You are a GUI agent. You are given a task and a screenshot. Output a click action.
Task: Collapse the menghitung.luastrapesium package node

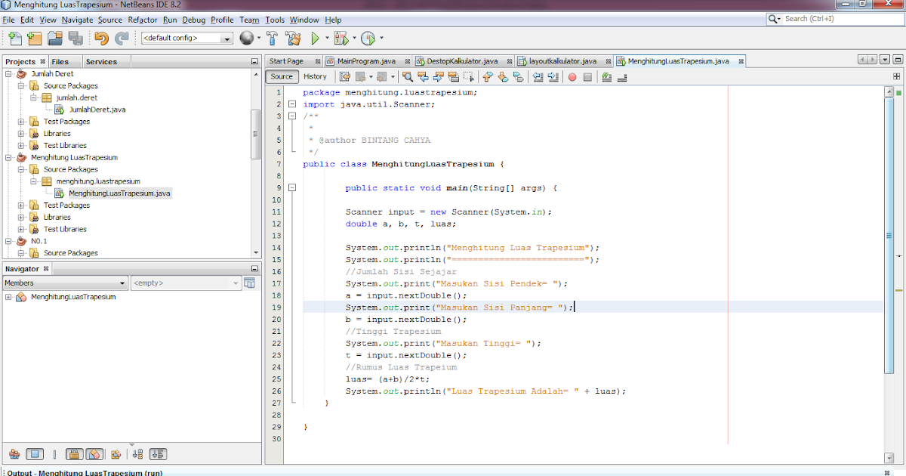click(32, 181)
